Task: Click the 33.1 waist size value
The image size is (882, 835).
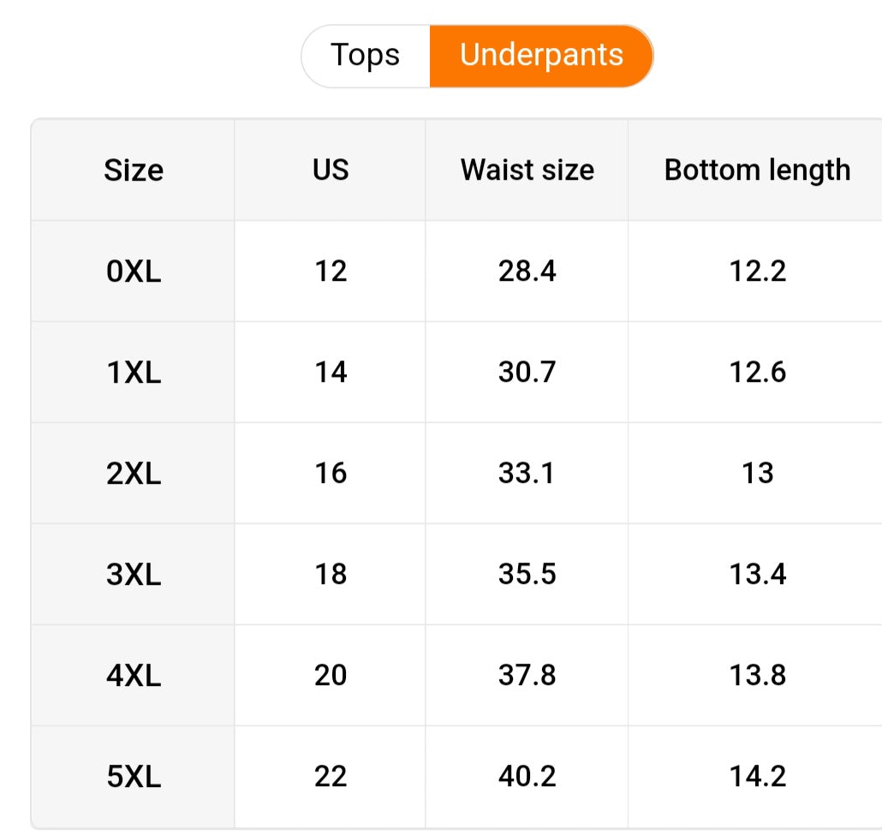Action: click(527, 474)
